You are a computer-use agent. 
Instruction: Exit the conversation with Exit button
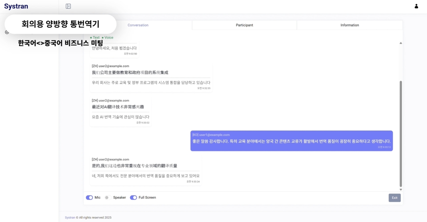coord(395,198)
